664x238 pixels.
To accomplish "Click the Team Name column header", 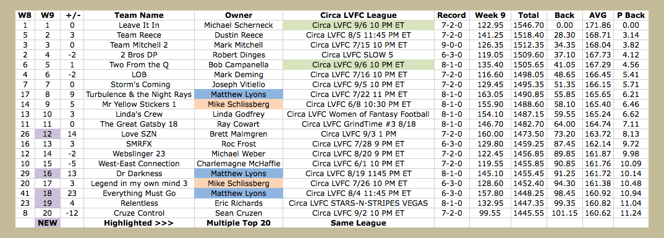I will (139, 15).
